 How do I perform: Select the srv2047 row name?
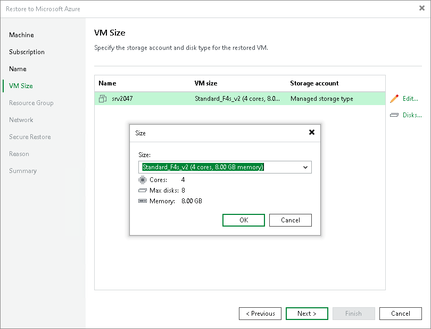tap(122, 99)
